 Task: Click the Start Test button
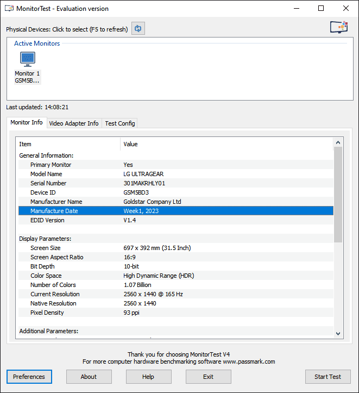point(327,377)
